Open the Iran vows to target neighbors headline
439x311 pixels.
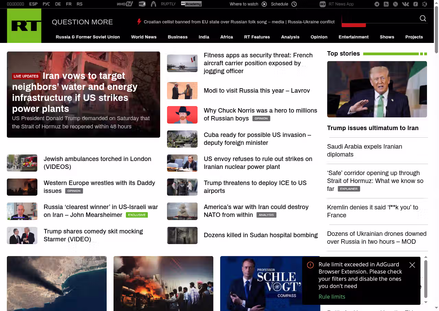coord(75,92)
